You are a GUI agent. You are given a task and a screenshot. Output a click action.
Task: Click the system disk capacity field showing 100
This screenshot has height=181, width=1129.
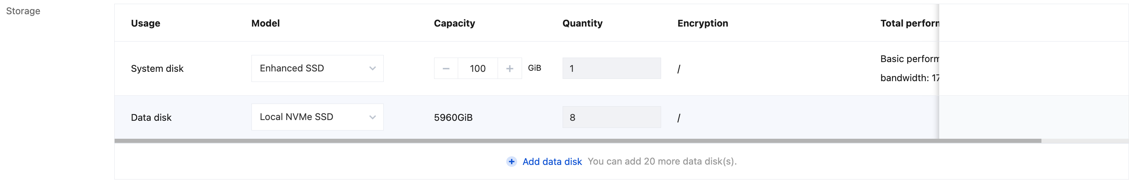point(477,68)
